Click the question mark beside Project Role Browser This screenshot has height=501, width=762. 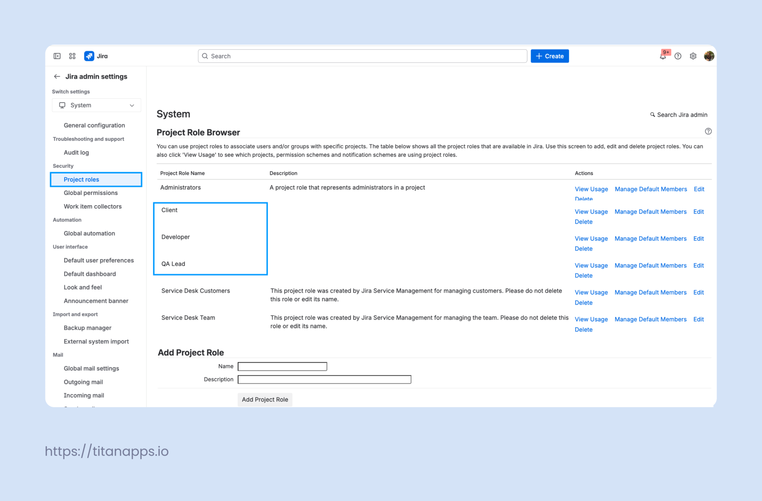708,131
